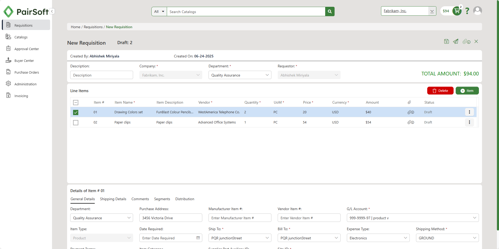Switch to Comments tab
The width and height of the screenshot is (499, 249).
click(140, 199)
